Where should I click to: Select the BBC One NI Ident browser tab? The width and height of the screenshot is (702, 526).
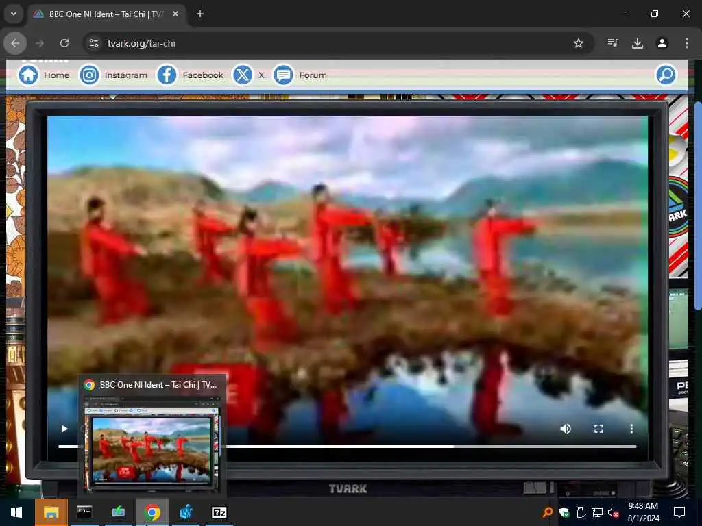pyautogui.click(x=108, y=14)
